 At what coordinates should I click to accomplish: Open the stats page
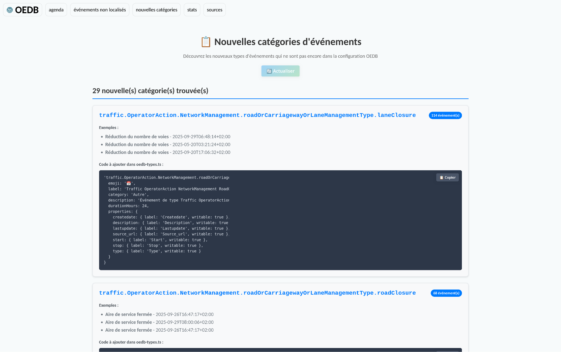coord(192,10)
